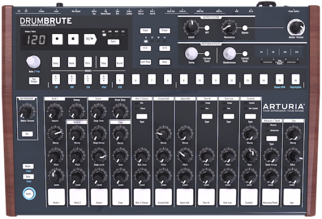Trigger the Cymbal pad

[249, 197]
